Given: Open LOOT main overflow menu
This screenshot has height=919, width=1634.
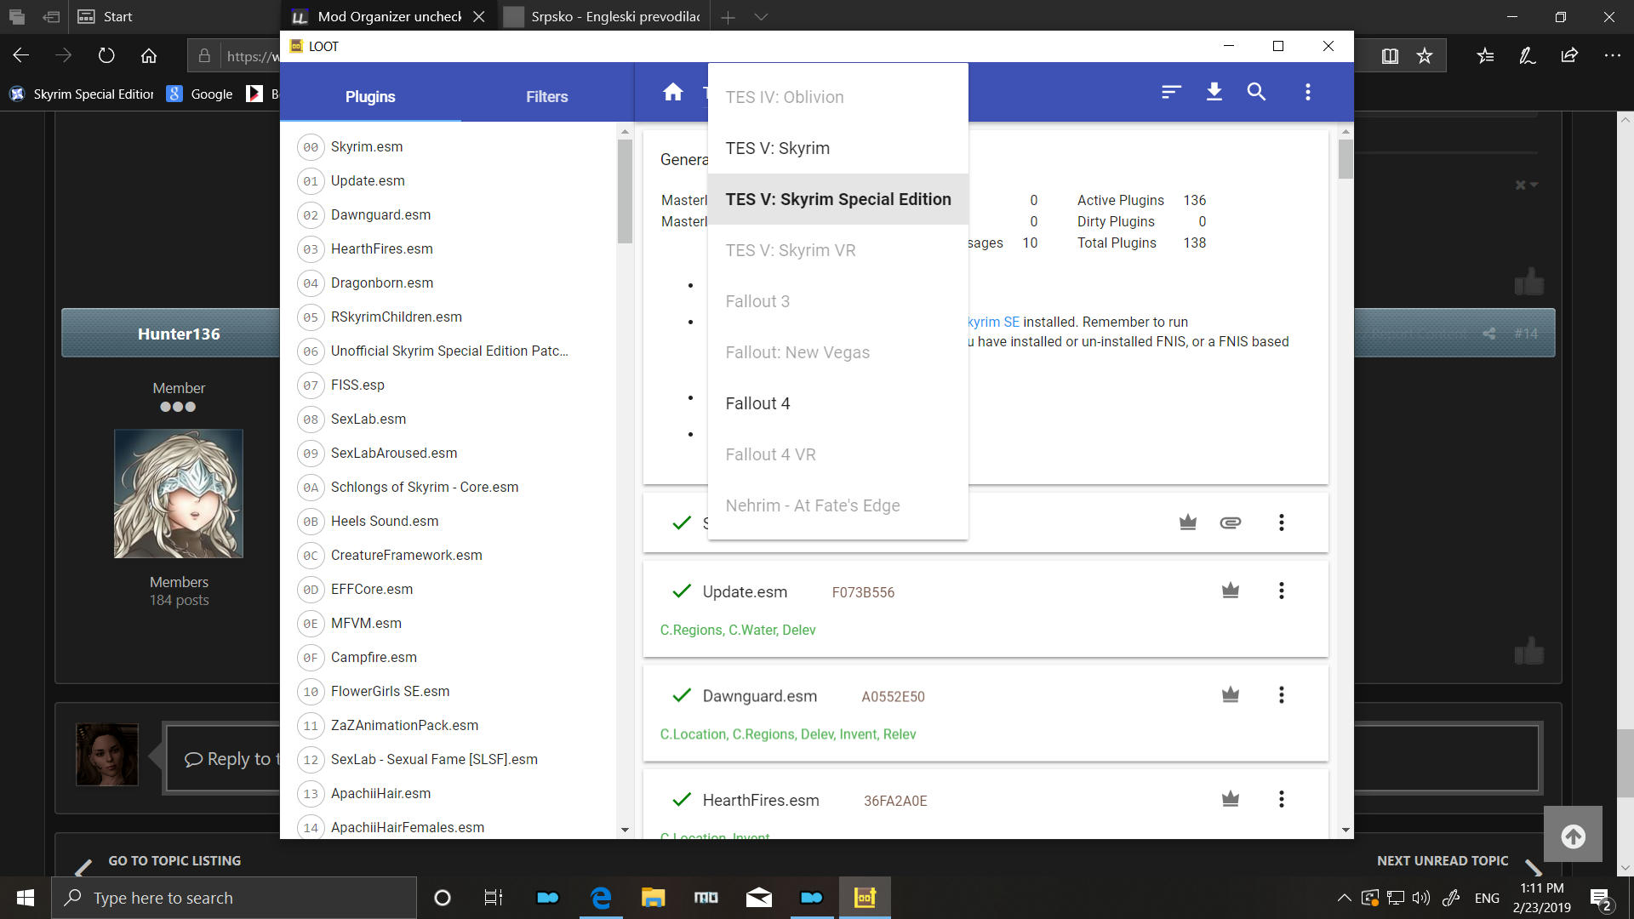Looking at the screenshot, I should coord(1308,92).
